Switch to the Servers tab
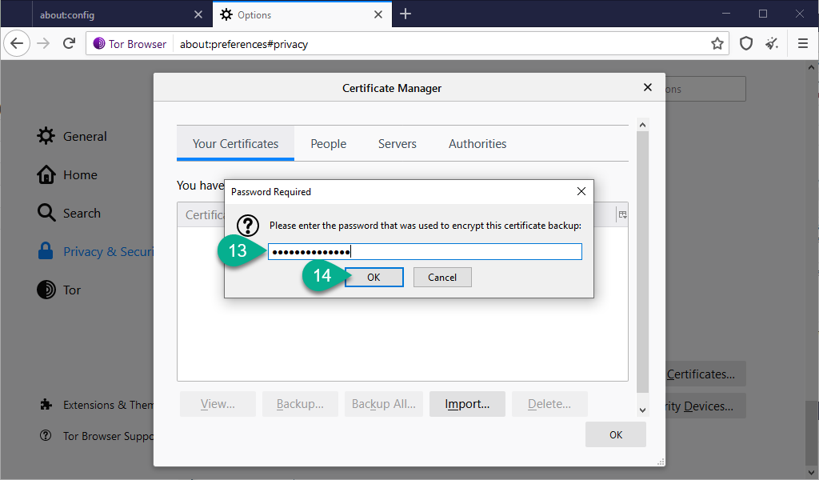The height and width of the screenshot is (480, 819). click(x=398, y=144)
